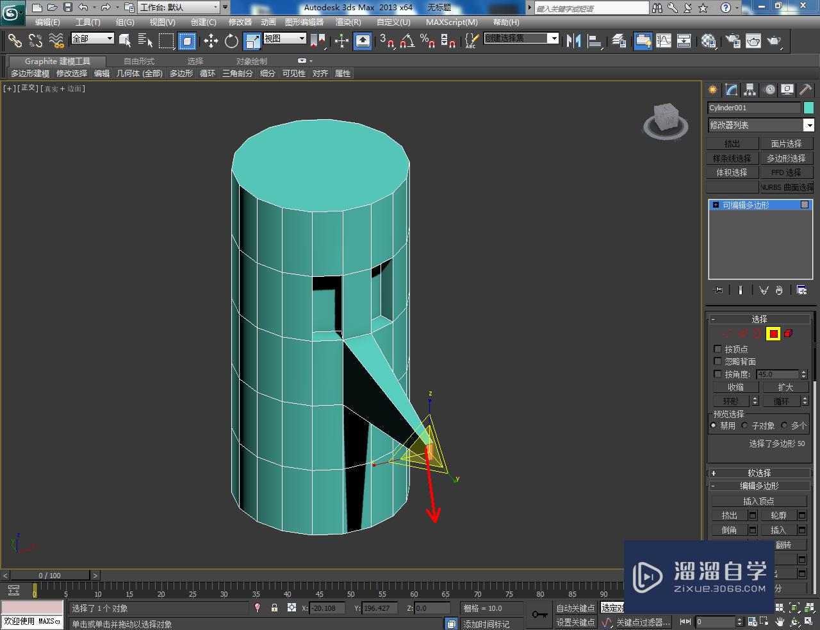820x630 pixels.
Task: Switch to the Hierarchy panel tab
Action: click(750, 90)
